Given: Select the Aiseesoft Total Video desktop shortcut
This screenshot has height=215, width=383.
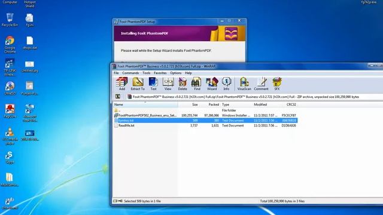Looking at the screenshot, I should [30, 113].
